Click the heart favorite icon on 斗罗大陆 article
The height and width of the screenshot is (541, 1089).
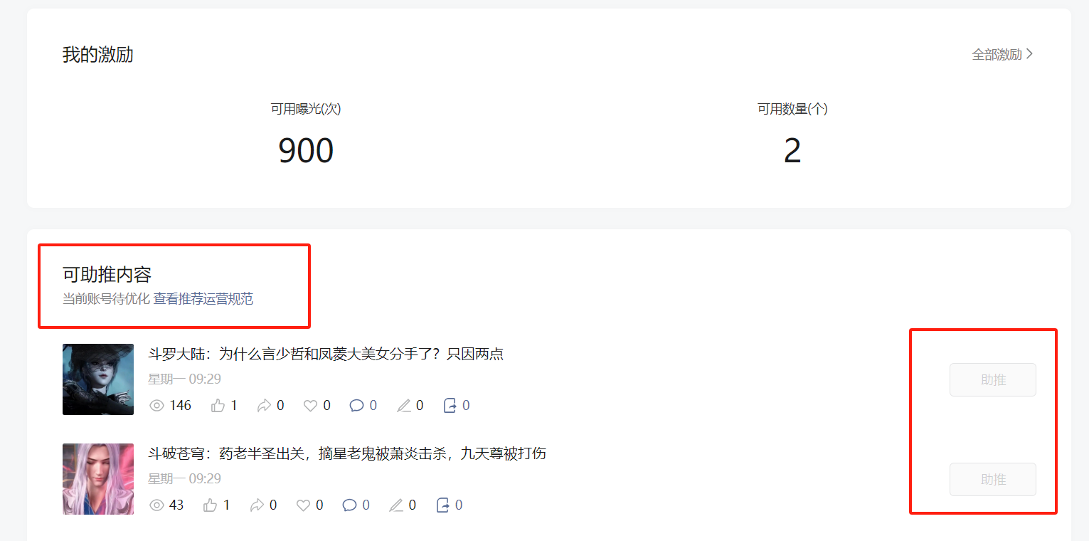pos(310,406)
